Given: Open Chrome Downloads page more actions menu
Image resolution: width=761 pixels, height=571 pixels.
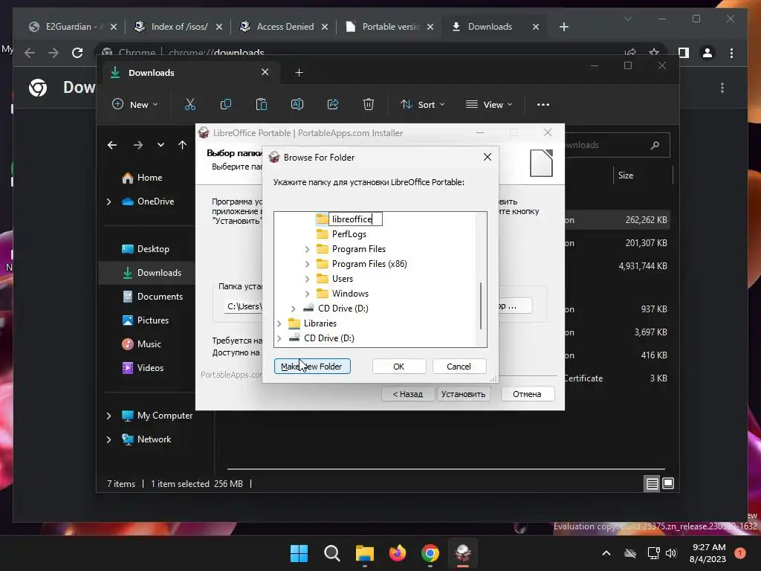Looking at the screenshot, I should (x=722, y=88).
